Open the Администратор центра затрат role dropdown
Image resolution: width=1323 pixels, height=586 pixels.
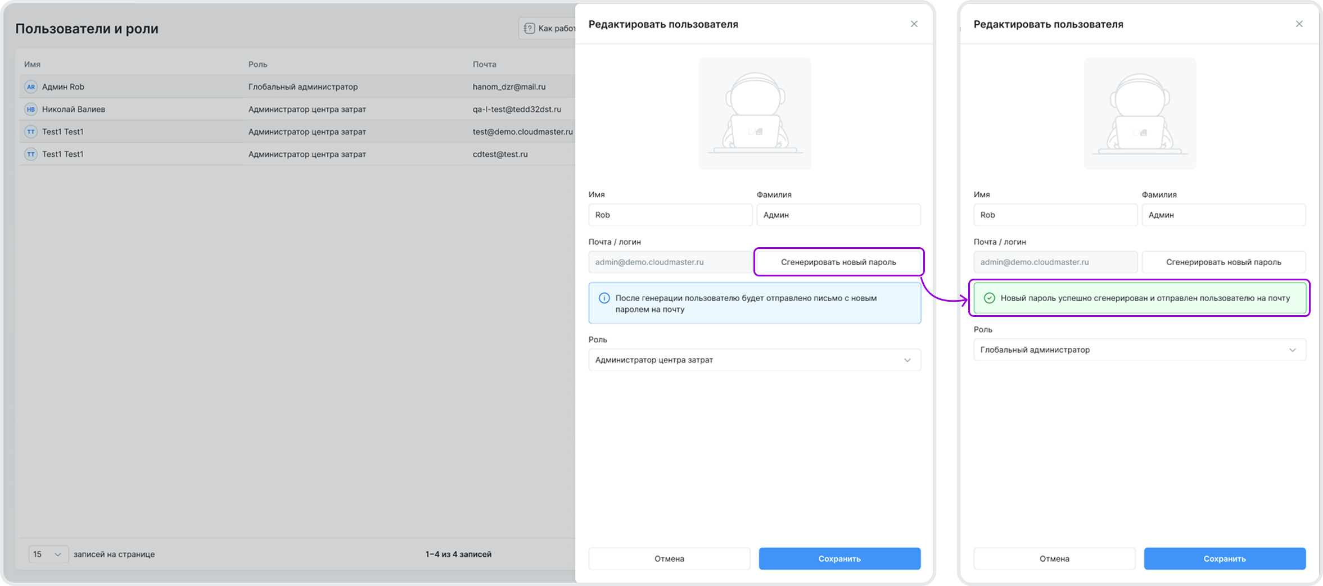(x=754, y=360)
